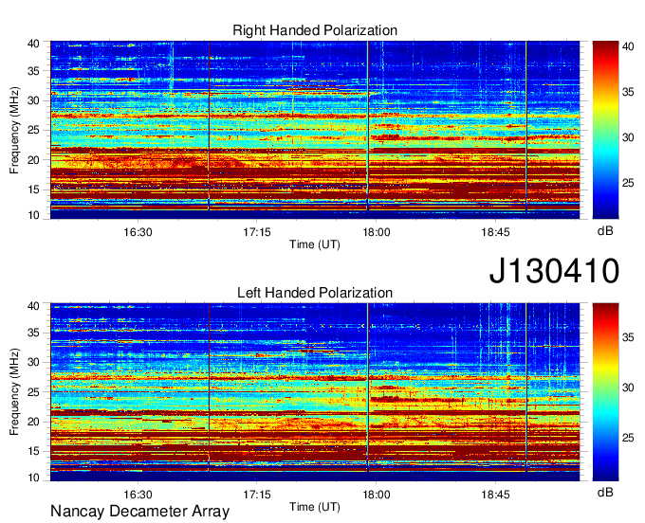
Task: Click the top colorbar's dB unit label
Action: pos(605,231)
